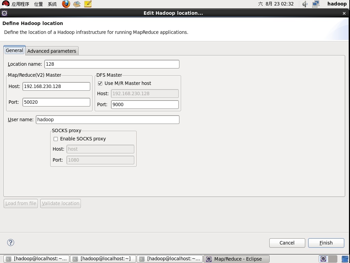Click the Map/Reduce Master Port field

click(56, 102)
